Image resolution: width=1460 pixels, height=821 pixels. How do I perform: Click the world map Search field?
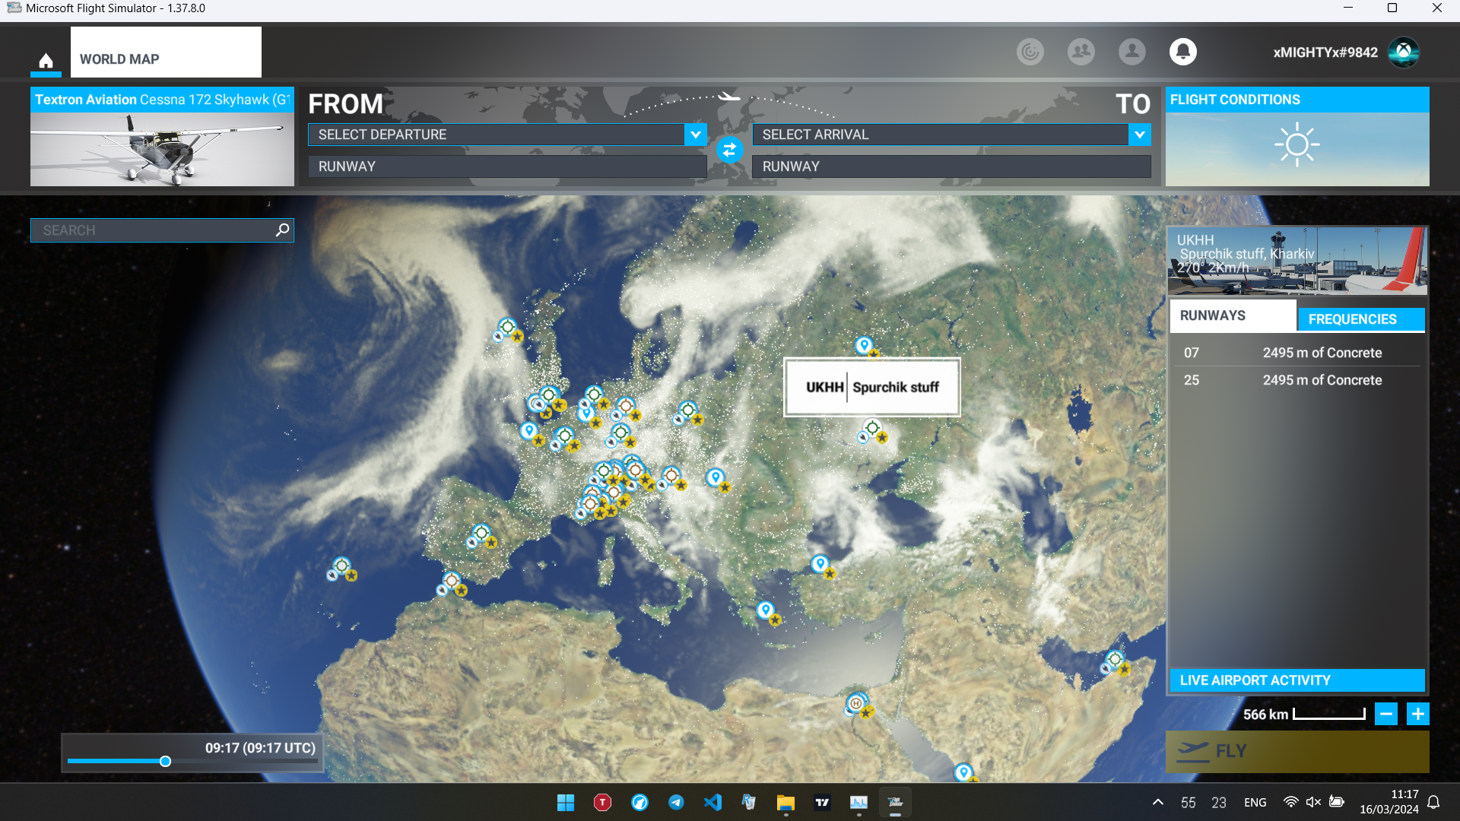[152, 230]
